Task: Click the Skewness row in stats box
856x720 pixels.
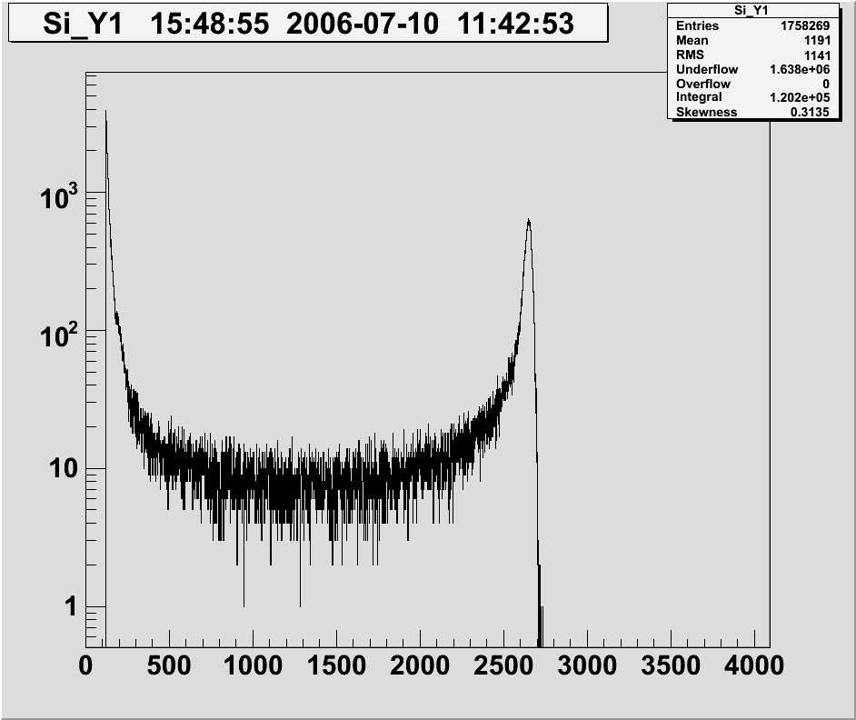Action: (761, 112)
